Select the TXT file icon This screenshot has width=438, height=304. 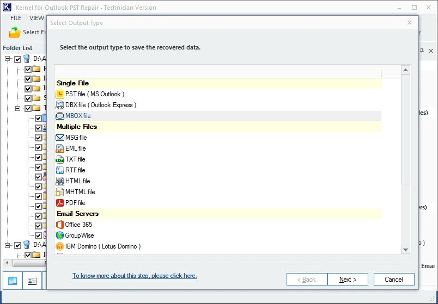[x=60, y=159]
